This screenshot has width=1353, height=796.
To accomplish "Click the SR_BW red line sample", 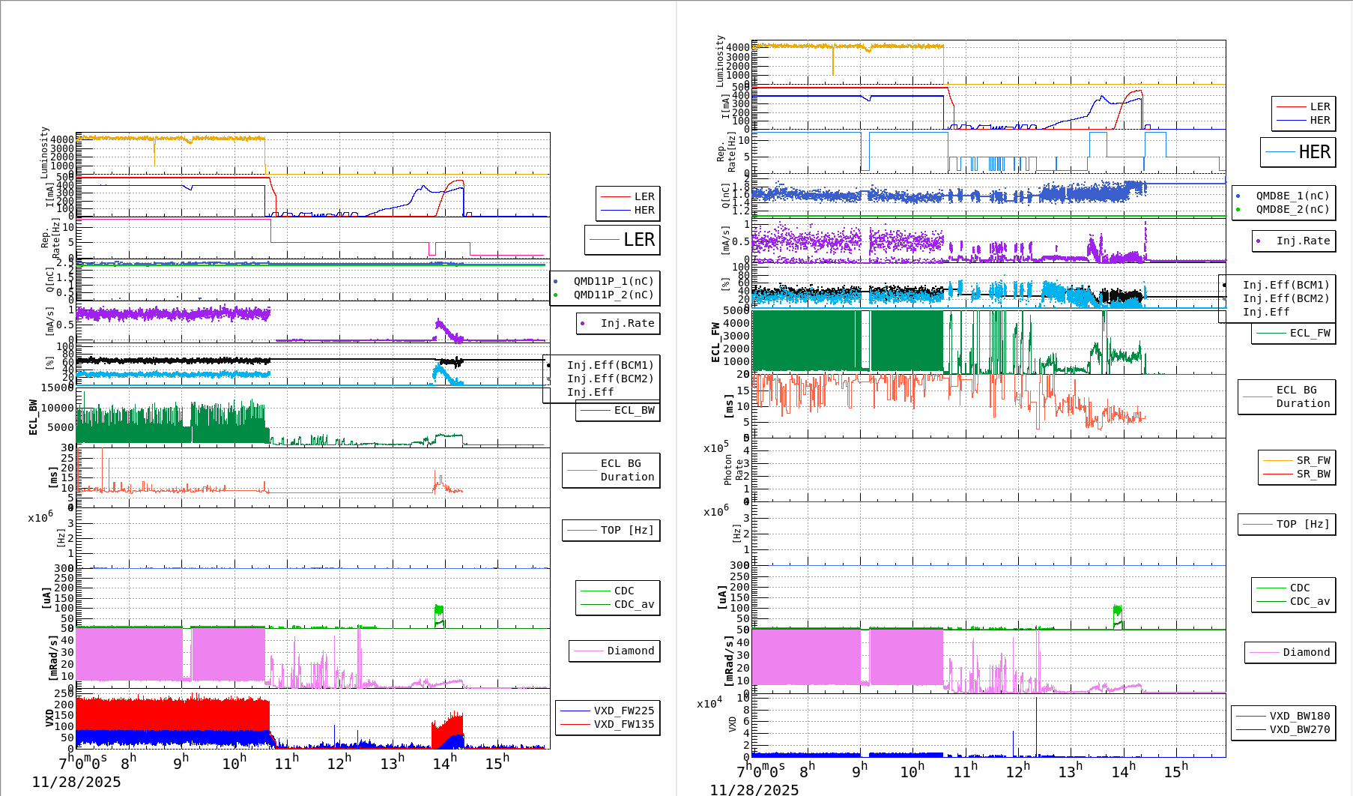I will (x=1277, y=474).
